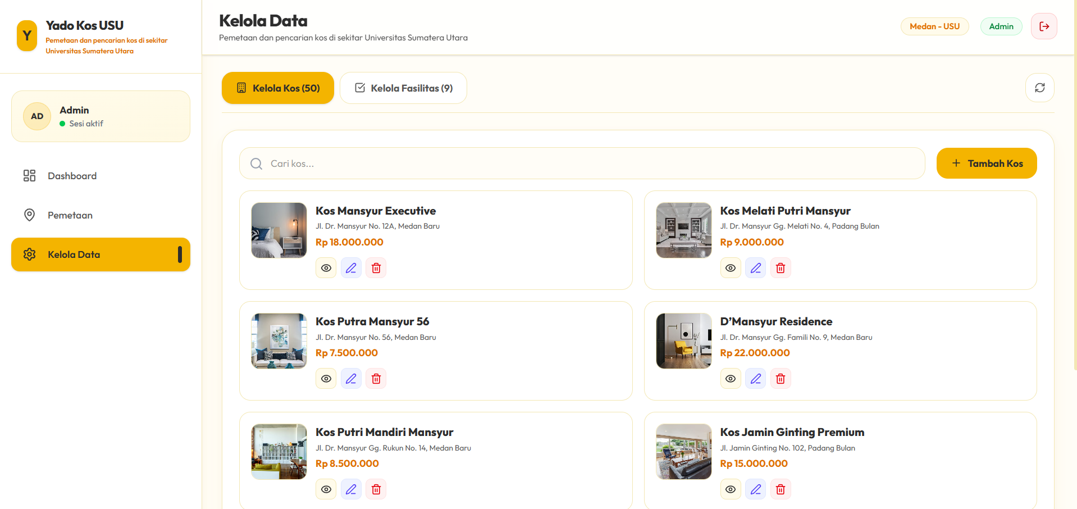View details of D'Mansyur Residence

pyautogui.click(x=731, y=379)
